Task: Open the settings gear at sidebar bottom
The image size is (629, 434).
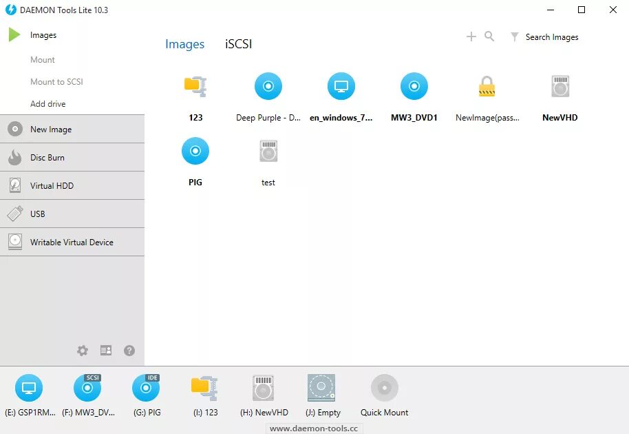Action: pos(83,350)
